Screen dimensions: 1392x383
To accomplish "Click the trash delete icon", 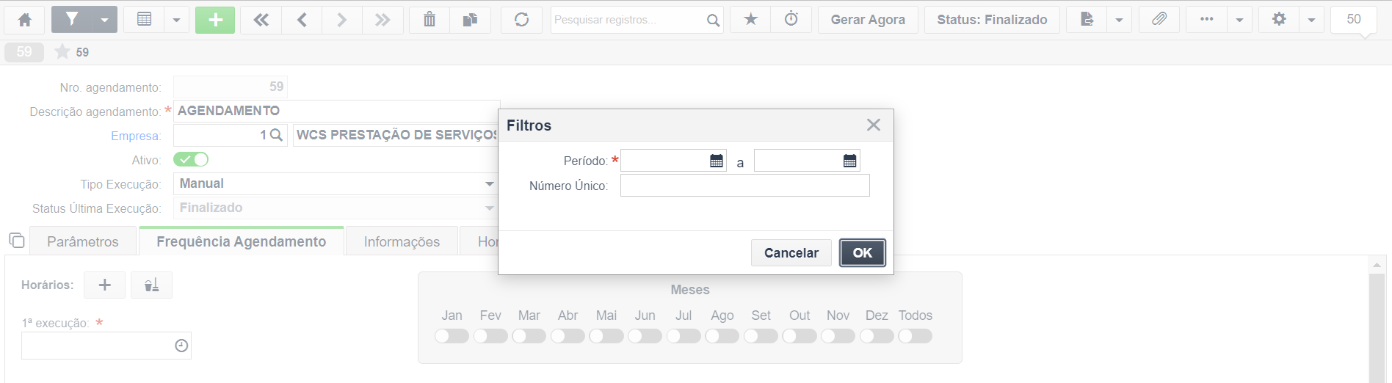I will pyautogui.click(x=429, y=20).
